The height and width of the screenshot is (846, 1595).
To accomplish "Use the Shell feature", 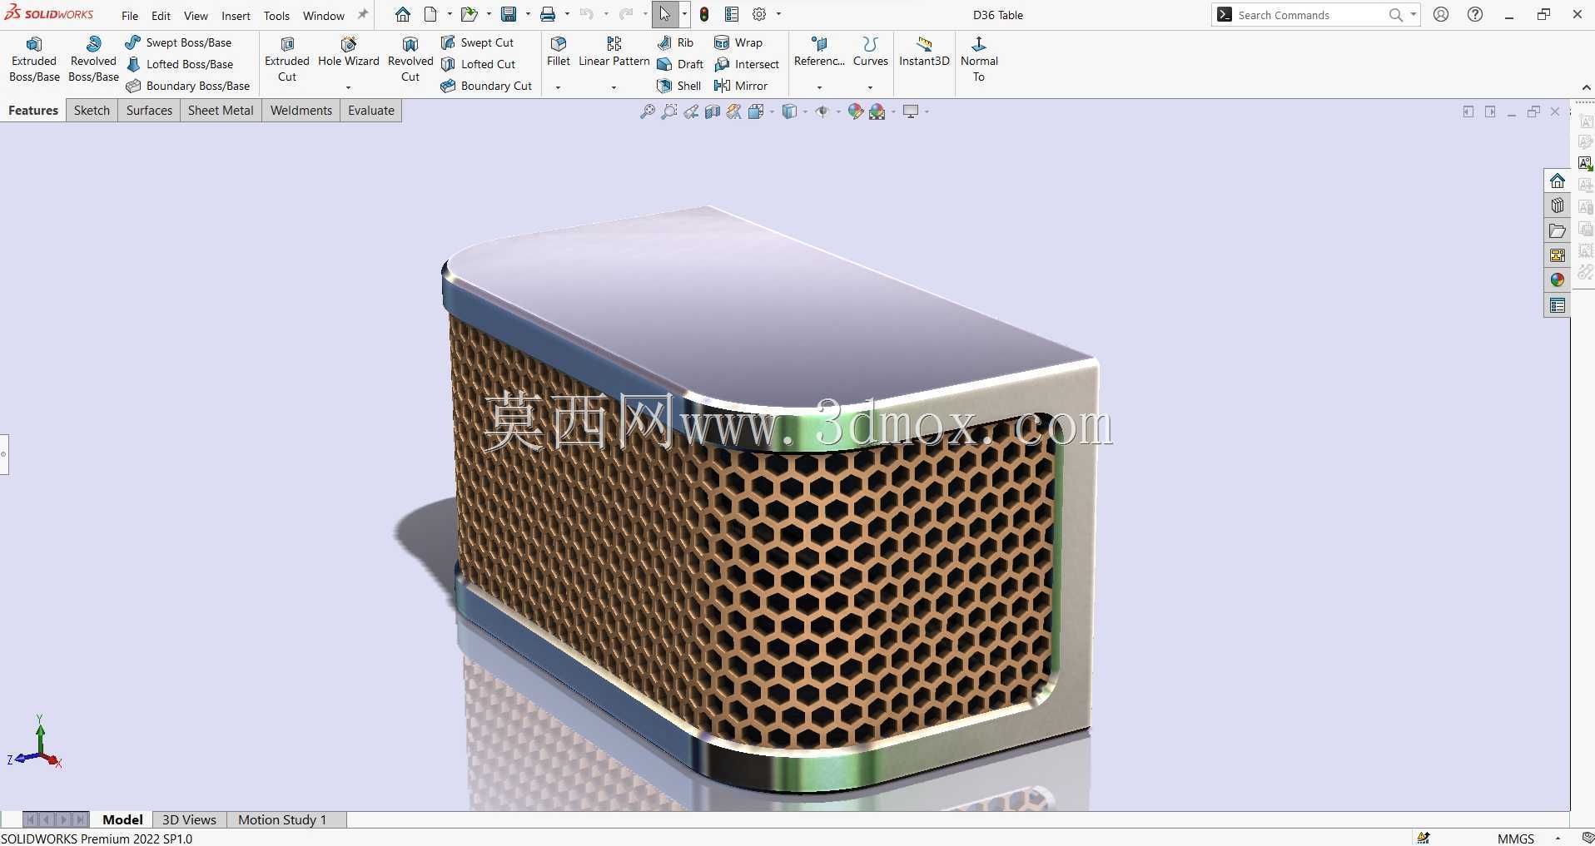I will click(x=678, y=86).
